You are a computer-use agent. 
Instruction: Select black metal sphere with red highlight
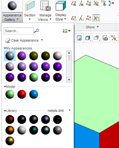point(10,119)
